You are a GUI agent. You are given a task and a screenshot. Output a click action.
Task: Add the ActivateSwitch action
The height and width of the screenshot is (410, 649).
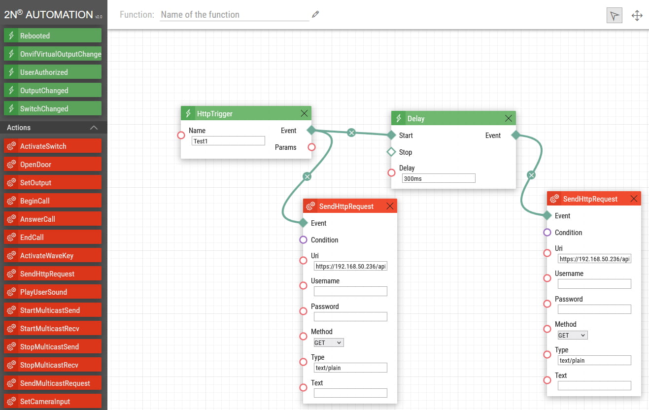click(x=53, y=146)
